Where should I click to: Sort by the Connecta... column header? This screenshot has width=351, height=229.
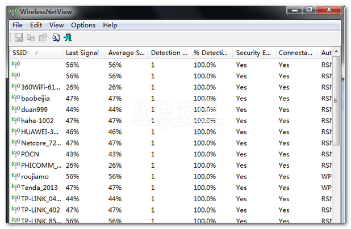(296, 53)
